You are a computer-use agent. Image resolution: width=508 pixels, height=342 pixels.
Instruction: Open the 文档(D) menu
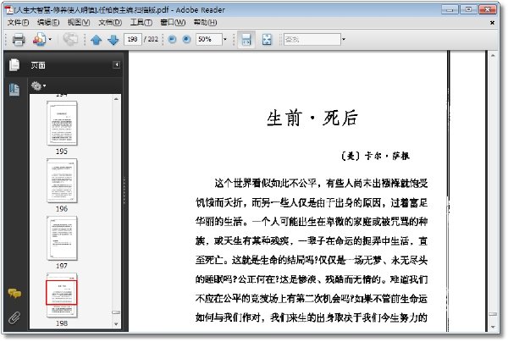[110, 22]
